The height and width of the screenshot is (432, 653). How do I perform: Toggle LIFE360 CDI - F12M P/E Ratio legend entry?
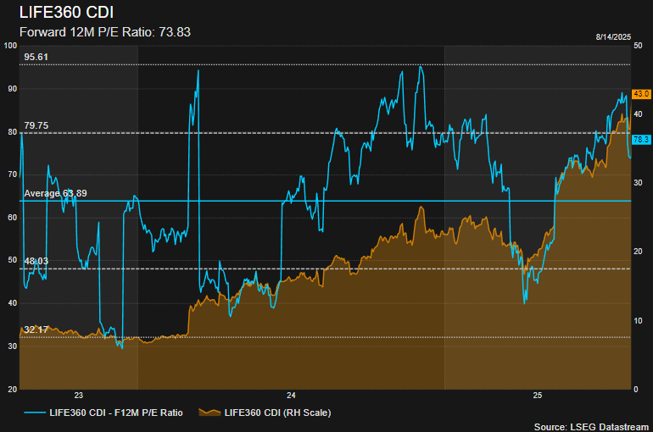tap(115, 413)
